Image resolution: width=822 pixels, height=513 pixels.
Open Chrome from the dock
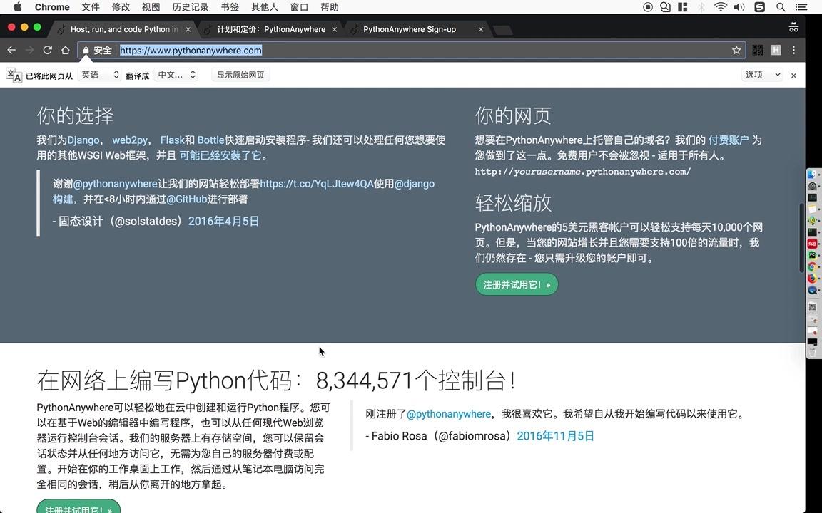pyautogui.click(x=813, y=267)
